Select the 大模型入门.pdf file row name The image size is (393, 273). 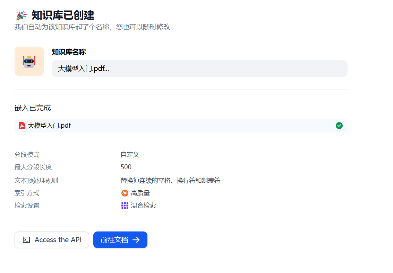[49, 126]
